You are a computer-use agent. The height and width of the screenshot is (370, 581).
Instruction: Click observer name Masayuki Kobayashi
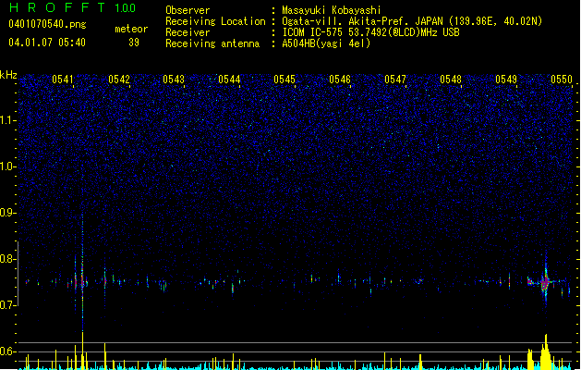pyautogui.click(x=332, y=10)
